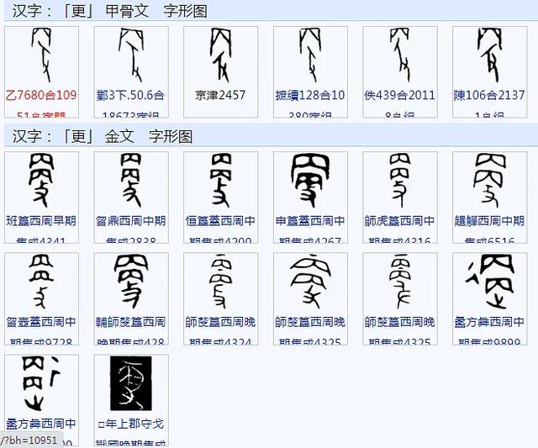Viewport: 538px width, 448px height.
Task: Select the oracle glyph image above 鄴3下.50.6合
Action: (x=131, y=55)
